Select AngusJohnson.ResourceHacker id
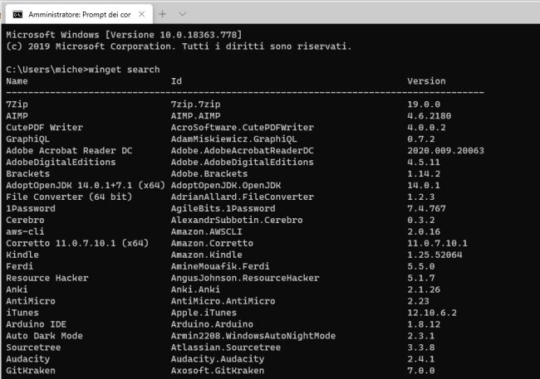This screenshot has width=540, height=379. [x=245, y=278]
